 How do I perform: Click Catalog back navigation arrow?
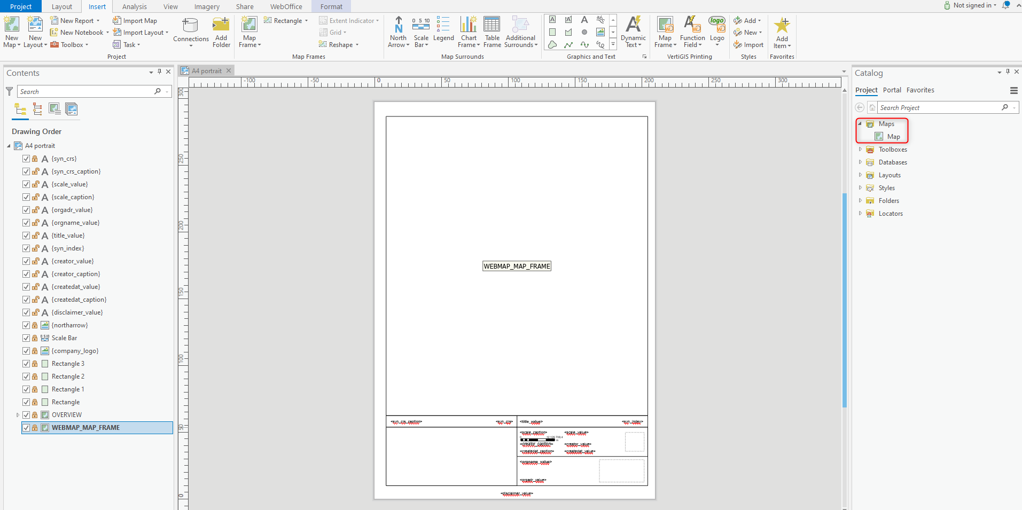click(x=860, y=107)
